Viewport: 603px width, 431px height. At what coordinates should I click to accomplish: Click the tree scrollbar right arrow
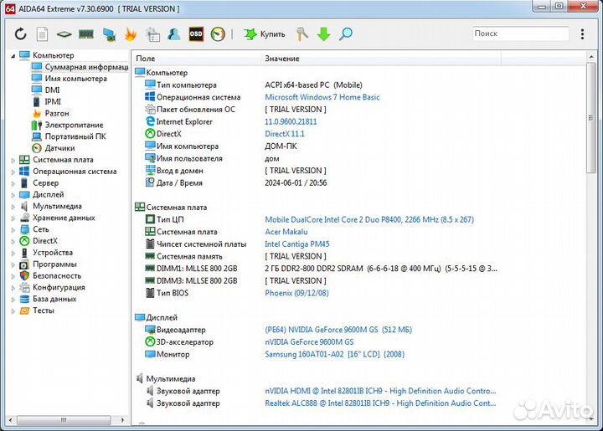coord(122,420)
